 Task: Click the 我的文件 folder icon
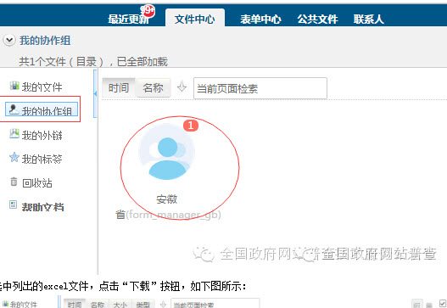(x=14, y=85)
